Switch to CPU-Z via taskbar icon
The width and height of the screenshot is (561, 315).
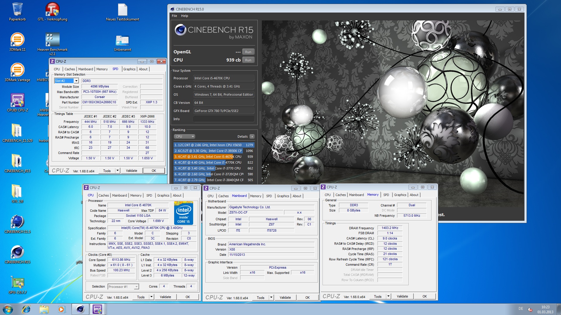(98, 309)
